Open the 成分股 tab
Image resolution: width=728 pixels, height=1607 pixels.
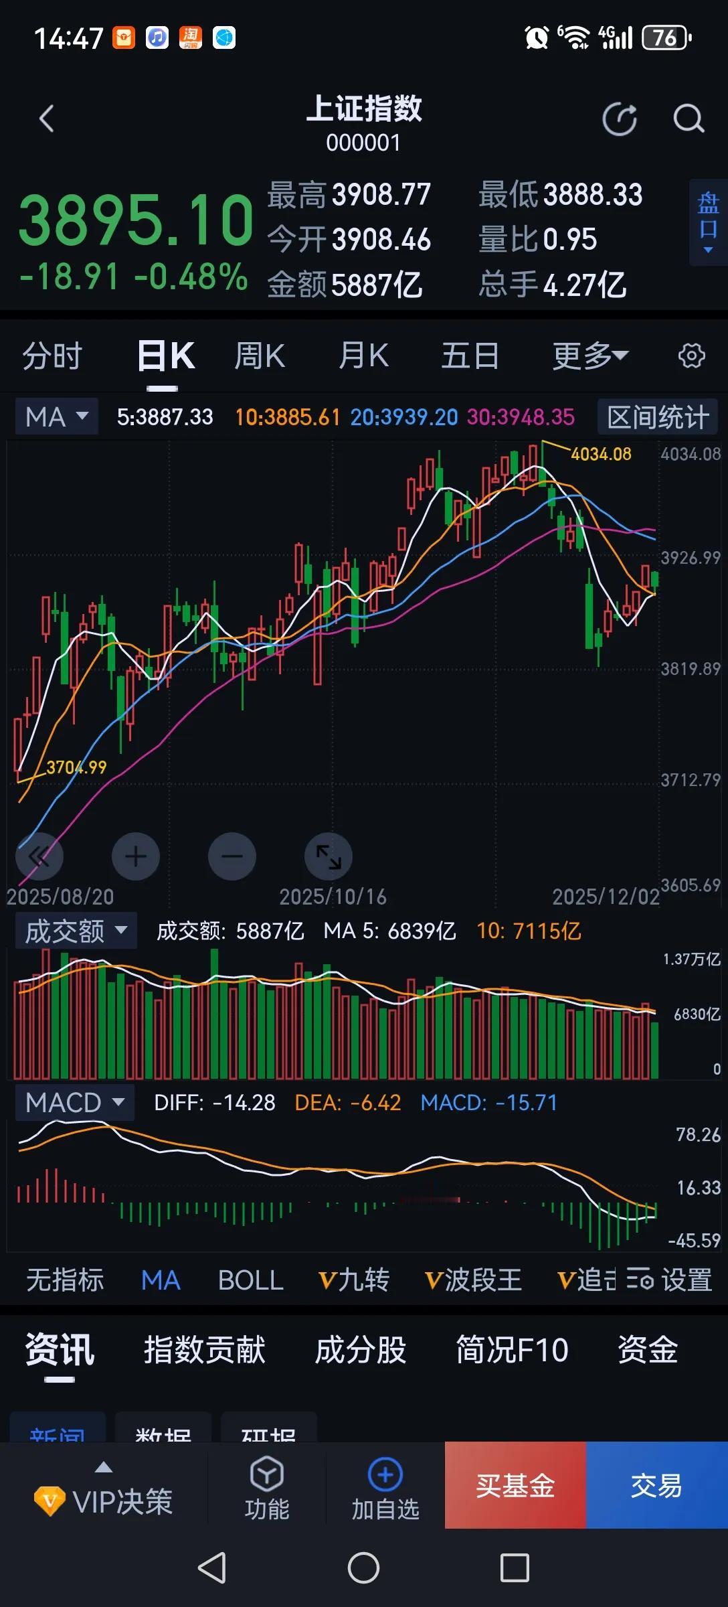point(361,1349)
